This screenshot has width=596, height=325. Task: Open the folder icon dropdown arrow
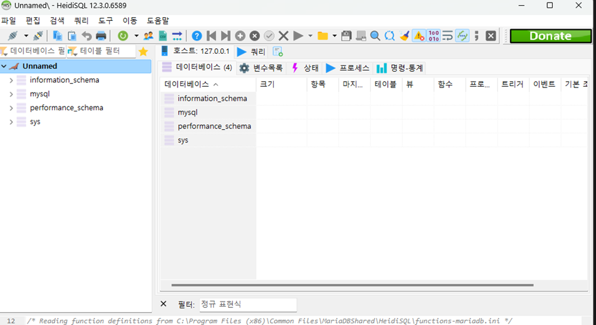click(335, 35)
